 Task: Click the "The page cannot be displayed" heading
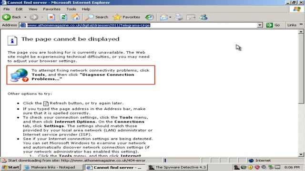pyautogui.click(x=70, y=39)
